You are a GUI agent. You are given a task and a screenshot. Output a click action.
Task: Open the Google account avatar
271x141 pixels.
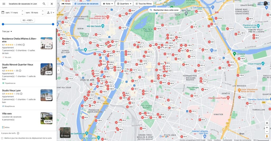266,3
